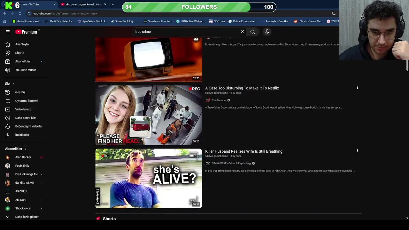Viewport: 409px width, 230px height.
Task: Click STAYAWAKE channel avatar icon
Action: [208, 163]
